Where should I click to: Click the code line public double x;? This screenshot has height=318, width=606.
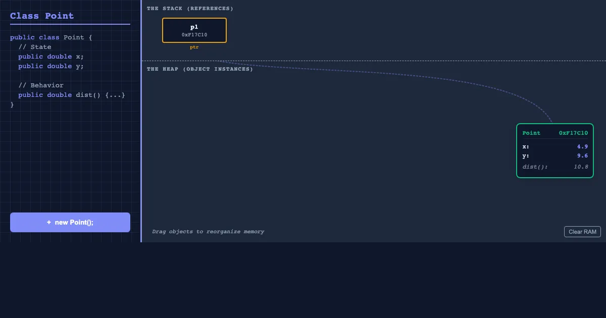click(x=51, y=57)
